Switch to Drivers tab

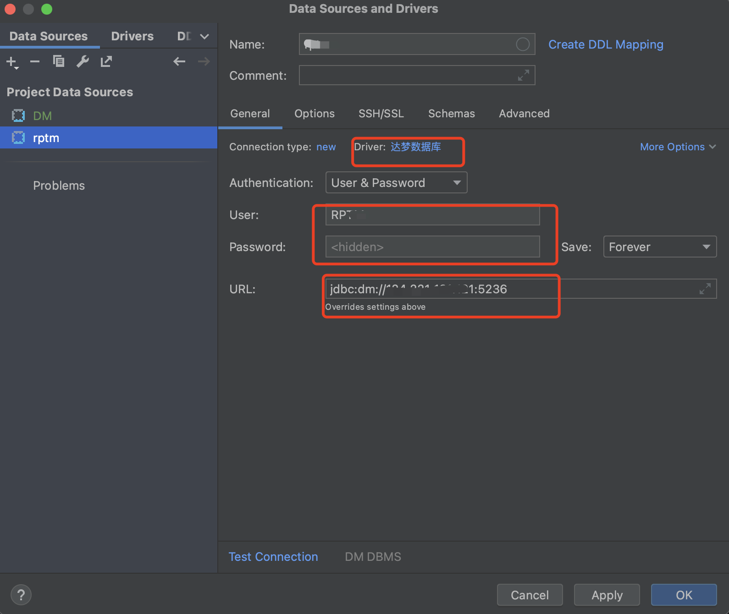pos(132,36)
